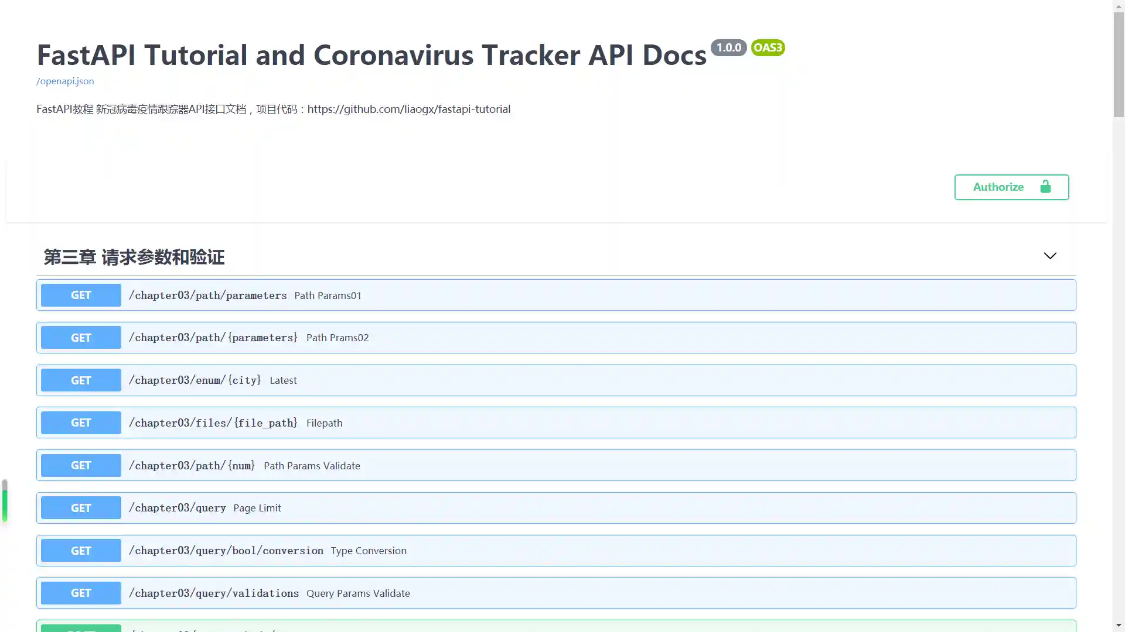Click GET badge for the enum city endpoint
Viewport: 1125px width, 632px height.
(x=81, y=380)
